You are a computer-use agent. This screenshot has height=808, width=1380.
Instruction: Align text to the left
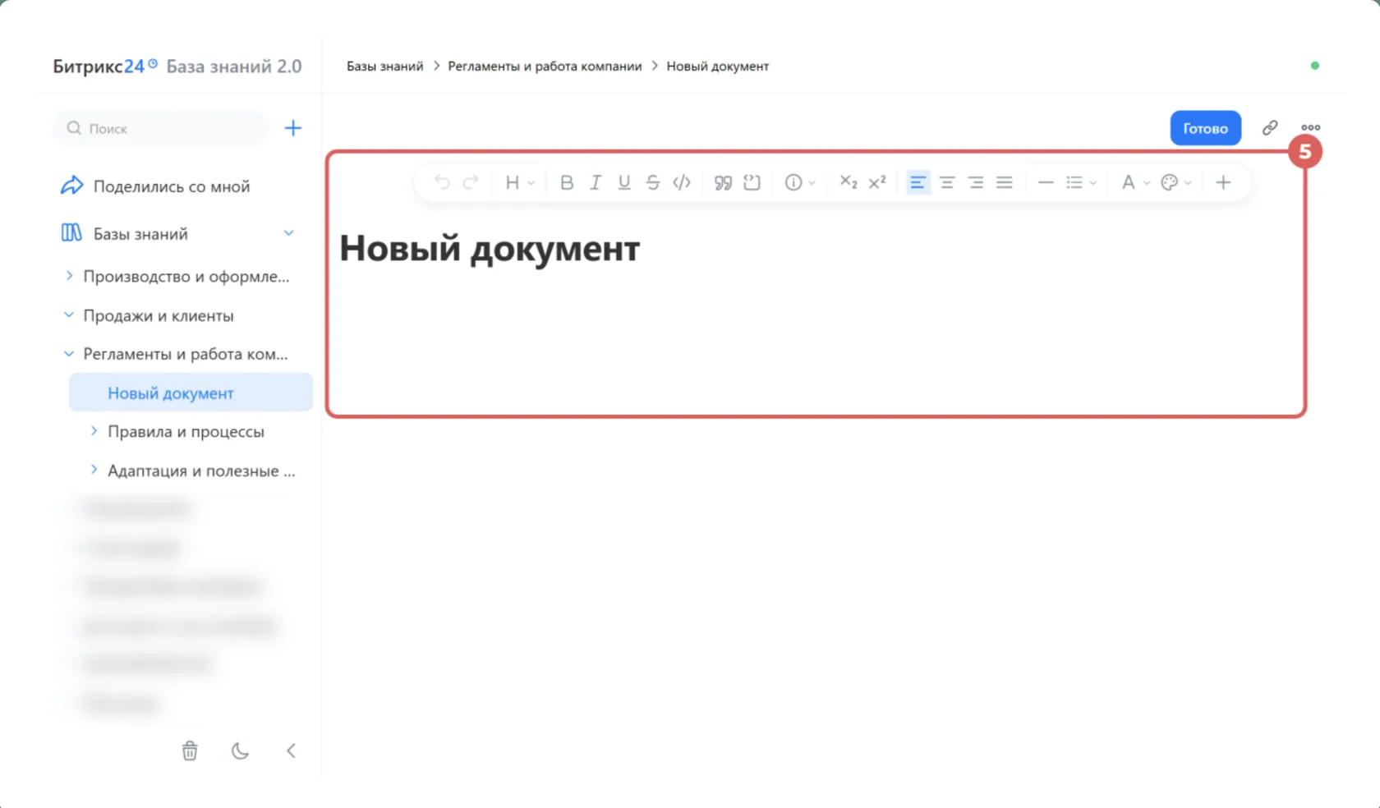click(x=918, y=182)
